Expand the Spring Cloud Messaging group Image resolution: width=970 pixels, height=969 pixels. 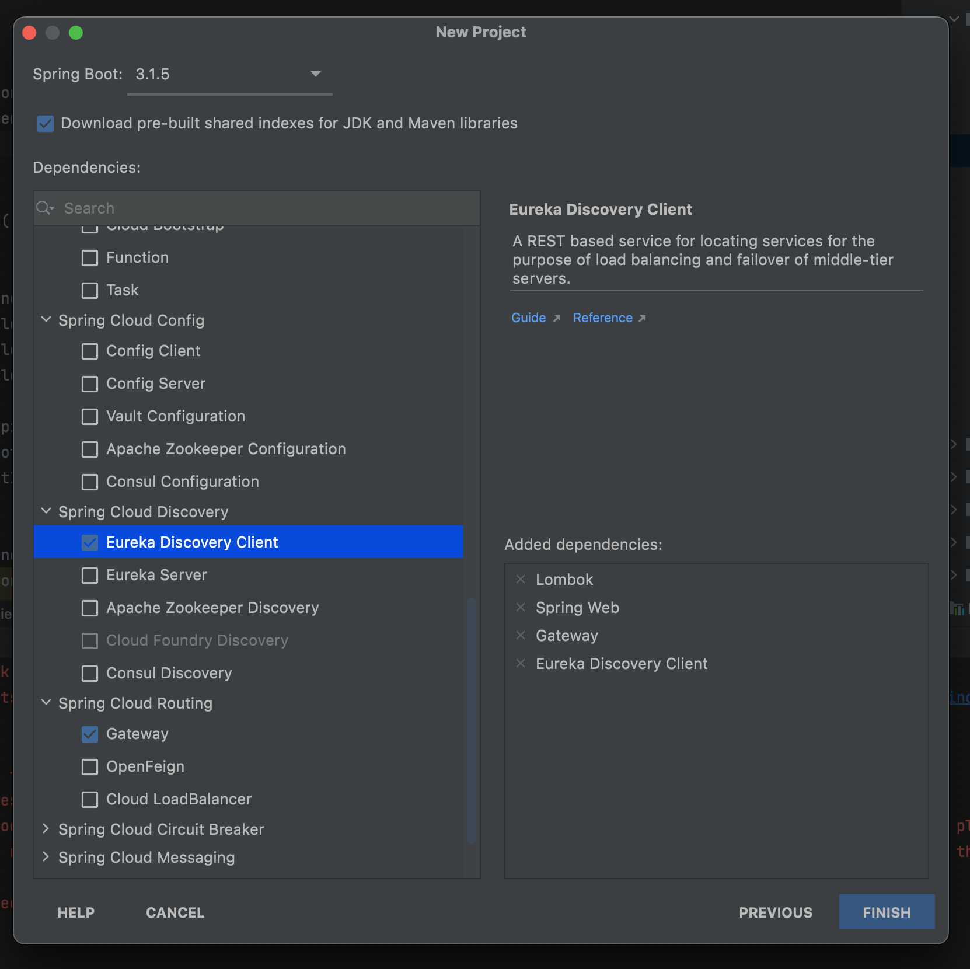click(x=46, y=857)
